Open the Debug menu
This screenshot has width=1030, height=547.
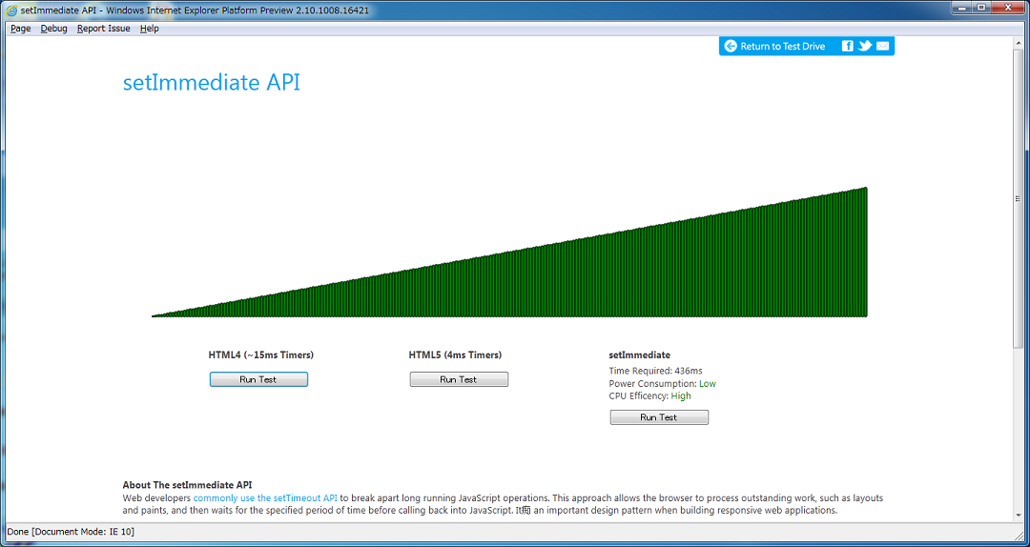tap(53, 29)
